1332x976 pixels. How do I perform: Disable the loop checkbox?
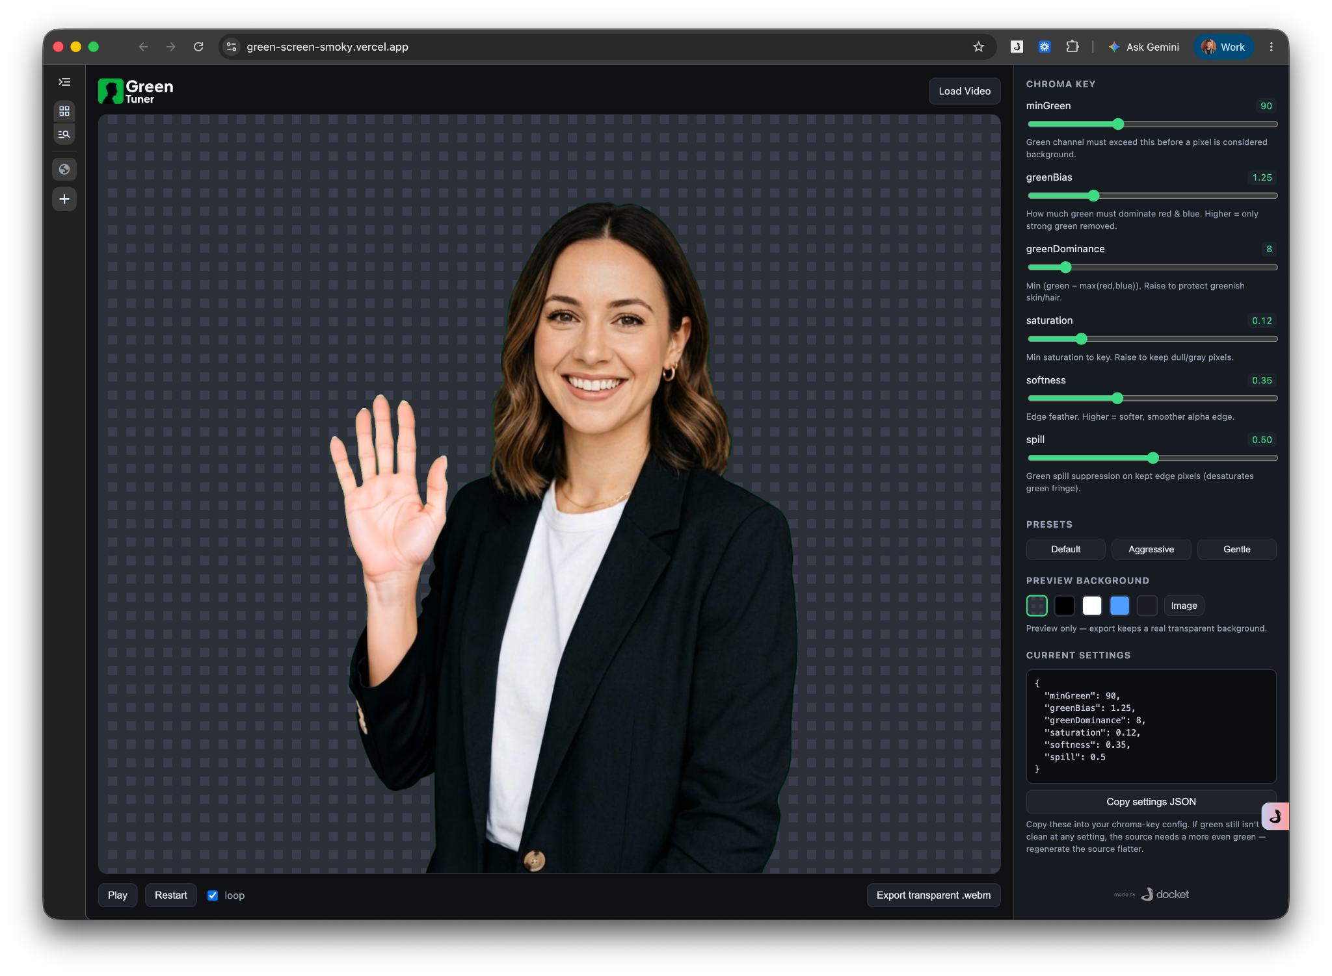213,895
